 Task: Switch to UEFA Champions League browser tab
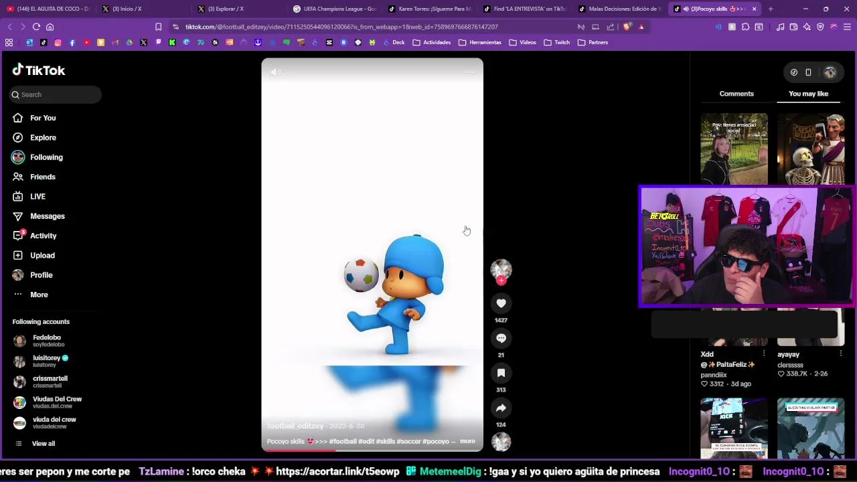pyautogui.click(x=335, y=9)
